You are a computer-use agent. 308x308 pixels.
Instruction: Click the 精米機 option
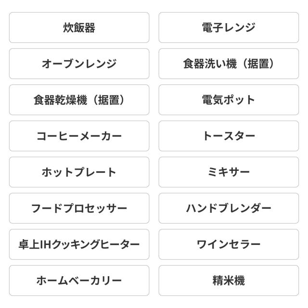pos(229,281)
